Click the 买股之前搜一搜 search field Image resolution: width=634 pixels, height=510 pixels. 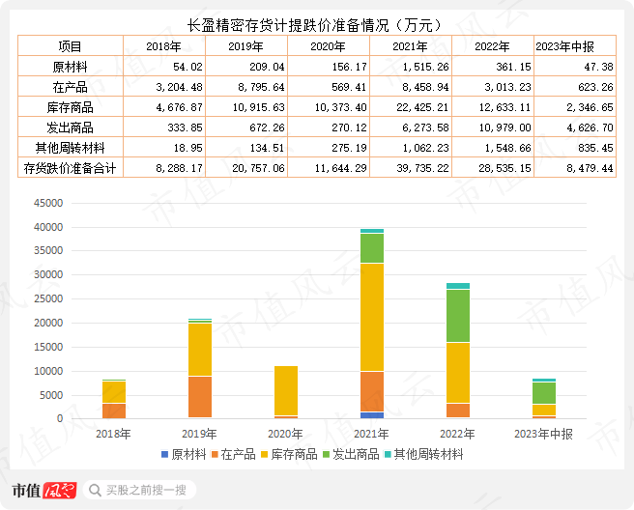(139, 490)
